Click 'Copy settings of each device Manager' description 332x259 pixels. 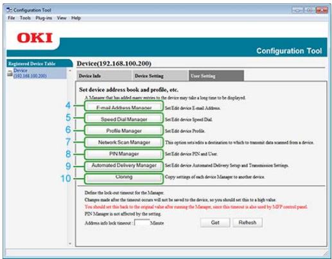tap(214, 177)
